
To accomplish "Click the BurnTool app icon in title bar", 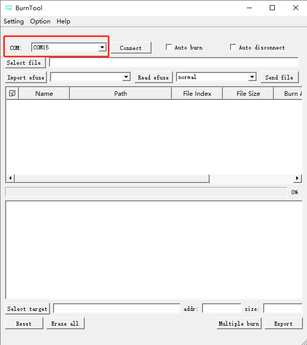I will [8, 8].
